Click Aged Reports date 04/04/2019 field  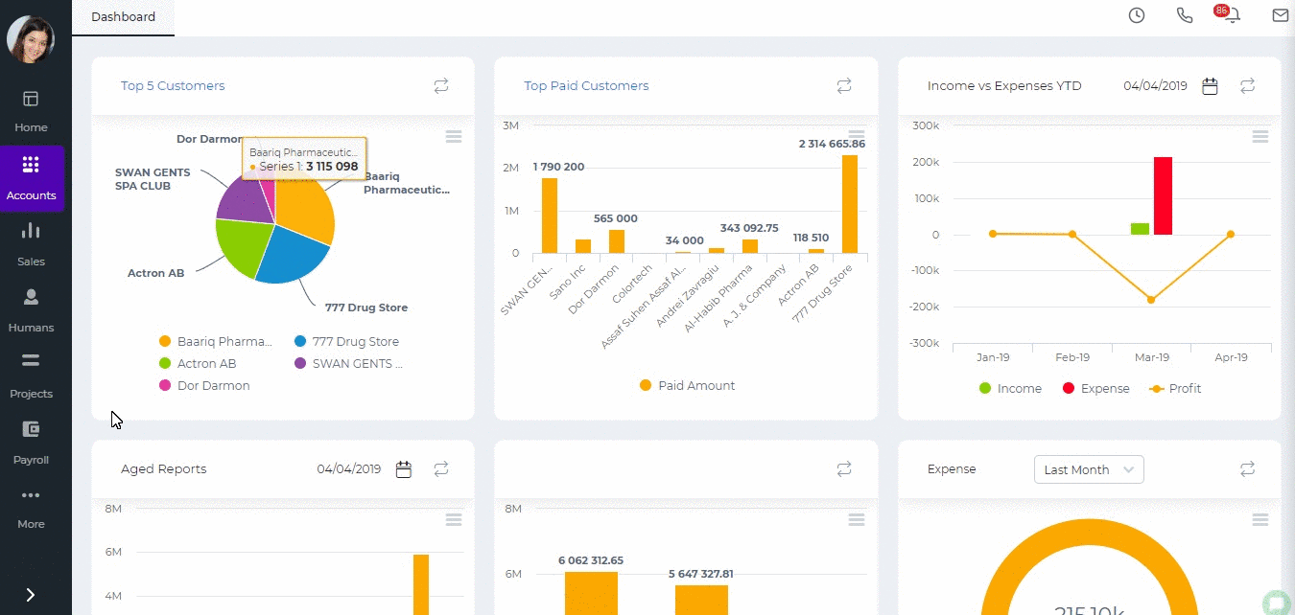[349, 469]
